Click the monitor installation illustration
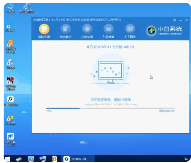This screenshot has width=191, height=163. pyautogui.click(x=111, y=72)
